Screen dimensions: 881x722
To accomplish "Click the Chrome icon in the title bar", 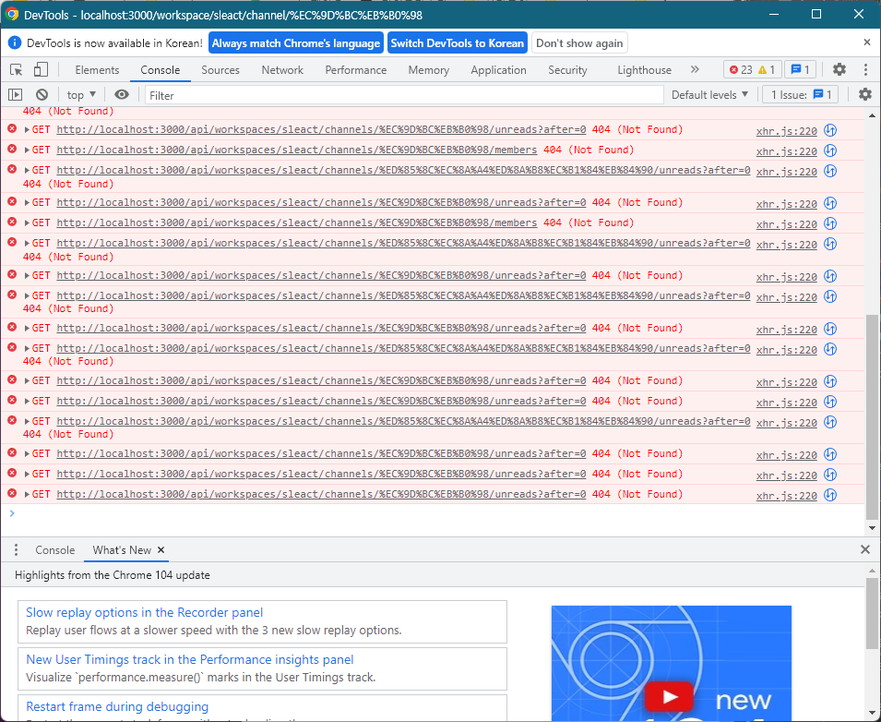I will 12,14.
